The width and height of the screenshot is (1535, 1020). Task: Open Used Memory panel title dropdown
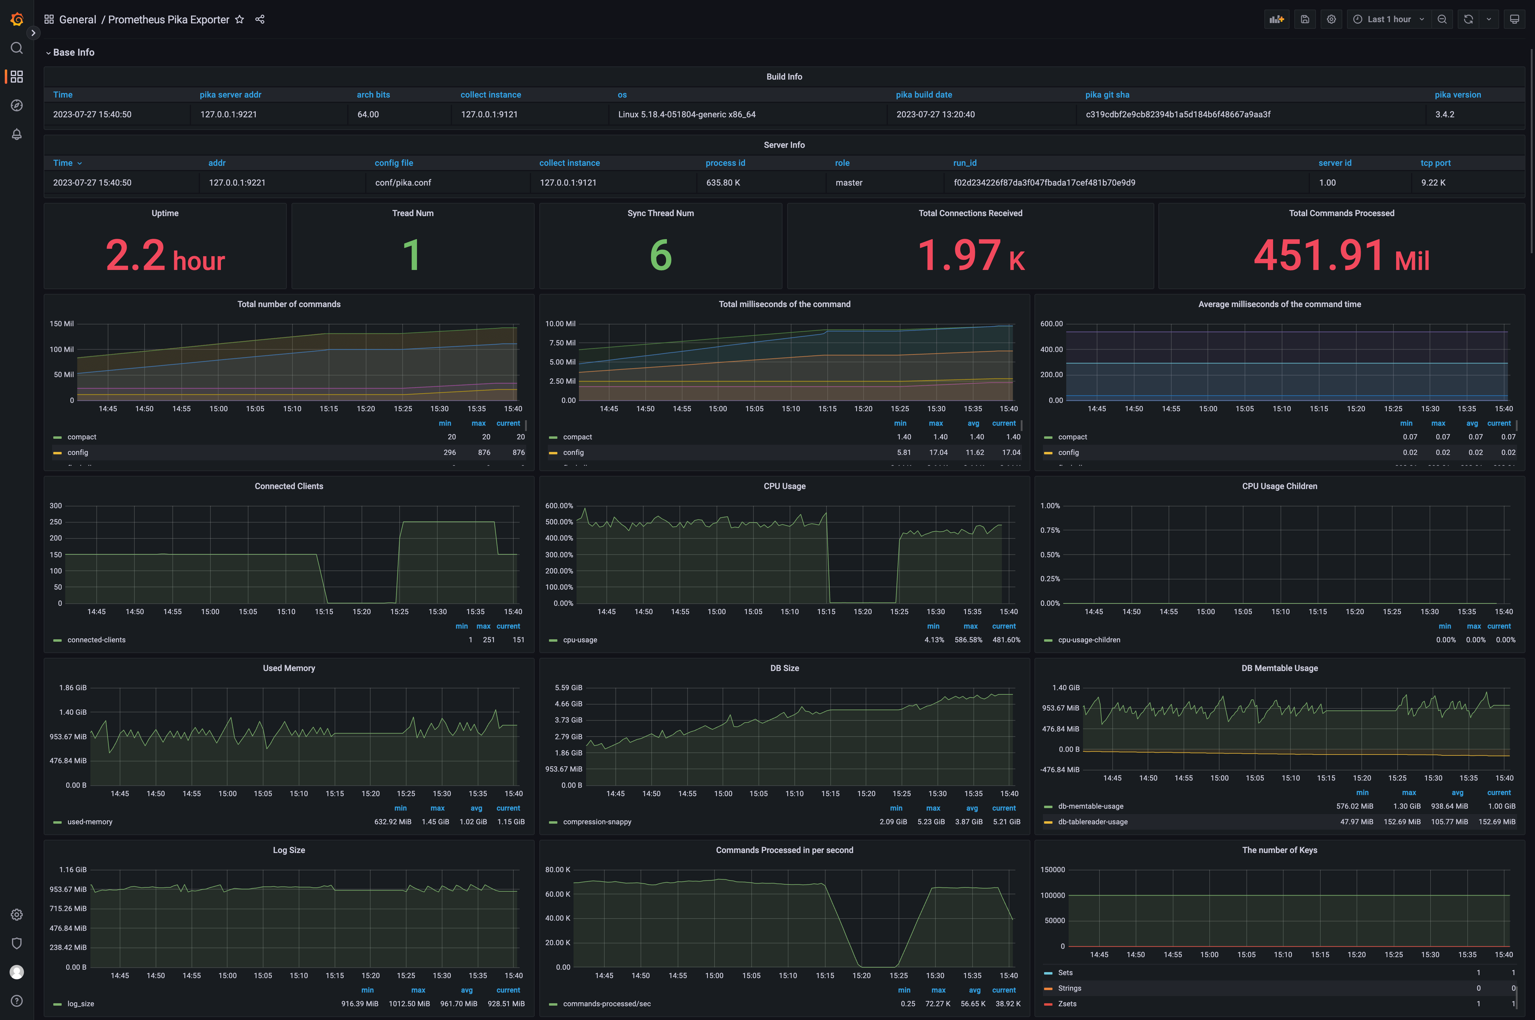coord(289,669)
